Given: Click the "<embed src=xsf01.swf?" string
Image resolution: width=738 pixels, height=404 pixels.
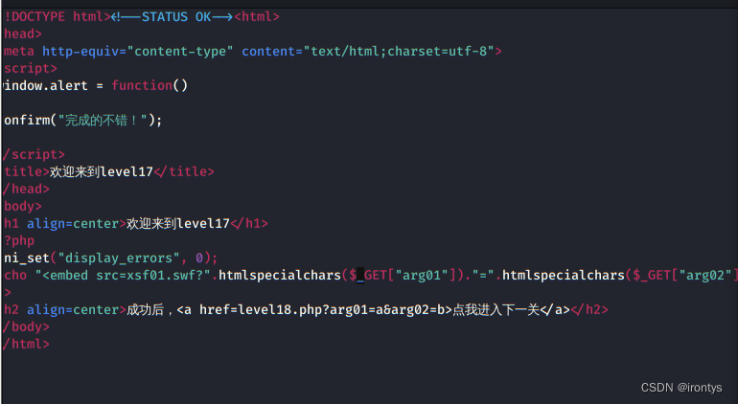Looking at the screenshot, I should 123,275.
